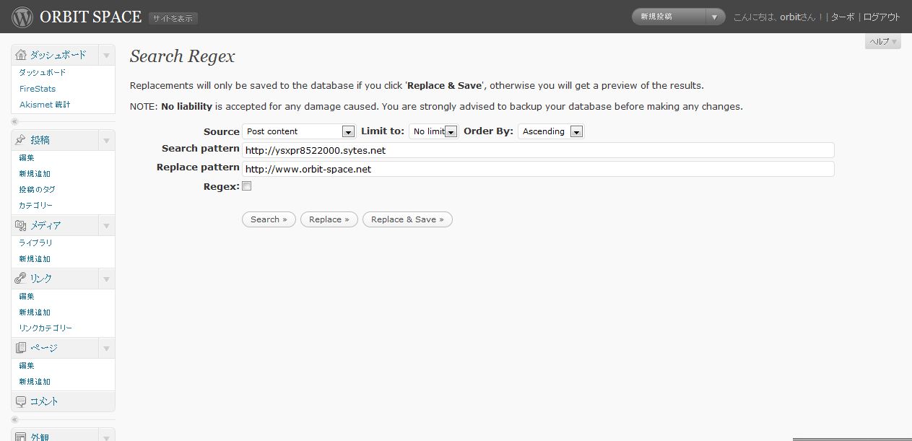Open the Help tab
Viewport: 912px width, 441px height.
[x=883, y=42]
